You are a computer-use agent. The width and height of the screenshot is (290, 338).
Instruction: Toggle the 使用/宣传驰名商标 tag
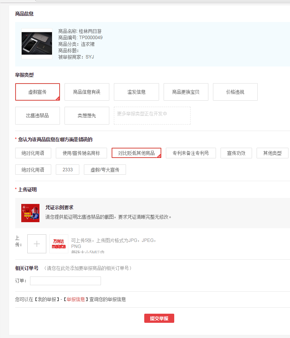click(81, 153)
